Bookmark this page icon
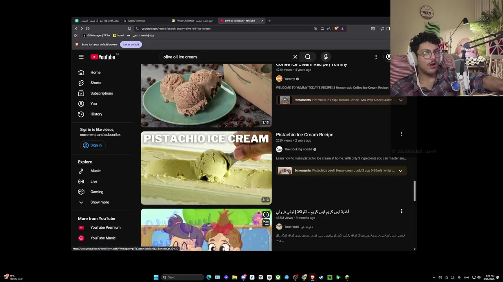 pos(129,29)
